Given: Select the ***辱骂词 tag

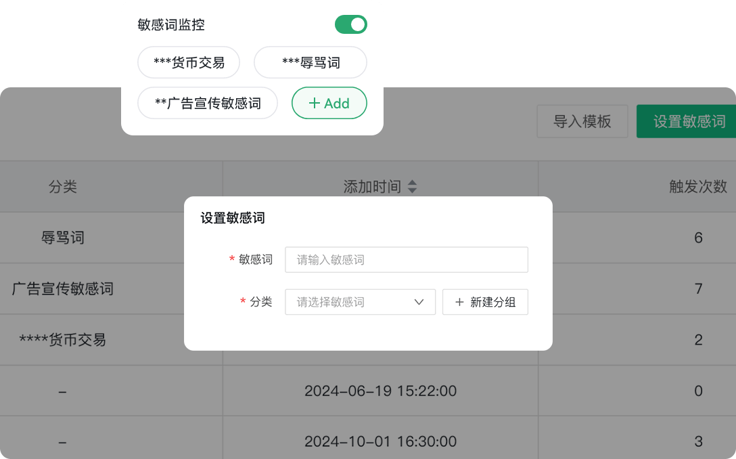Looking at the screenshot, I should pos(310,62).
